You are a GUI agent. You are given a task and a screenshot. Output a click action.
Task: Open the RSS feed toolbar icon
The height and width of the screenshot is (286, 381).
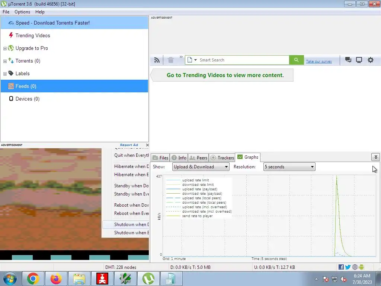point(157,60)
